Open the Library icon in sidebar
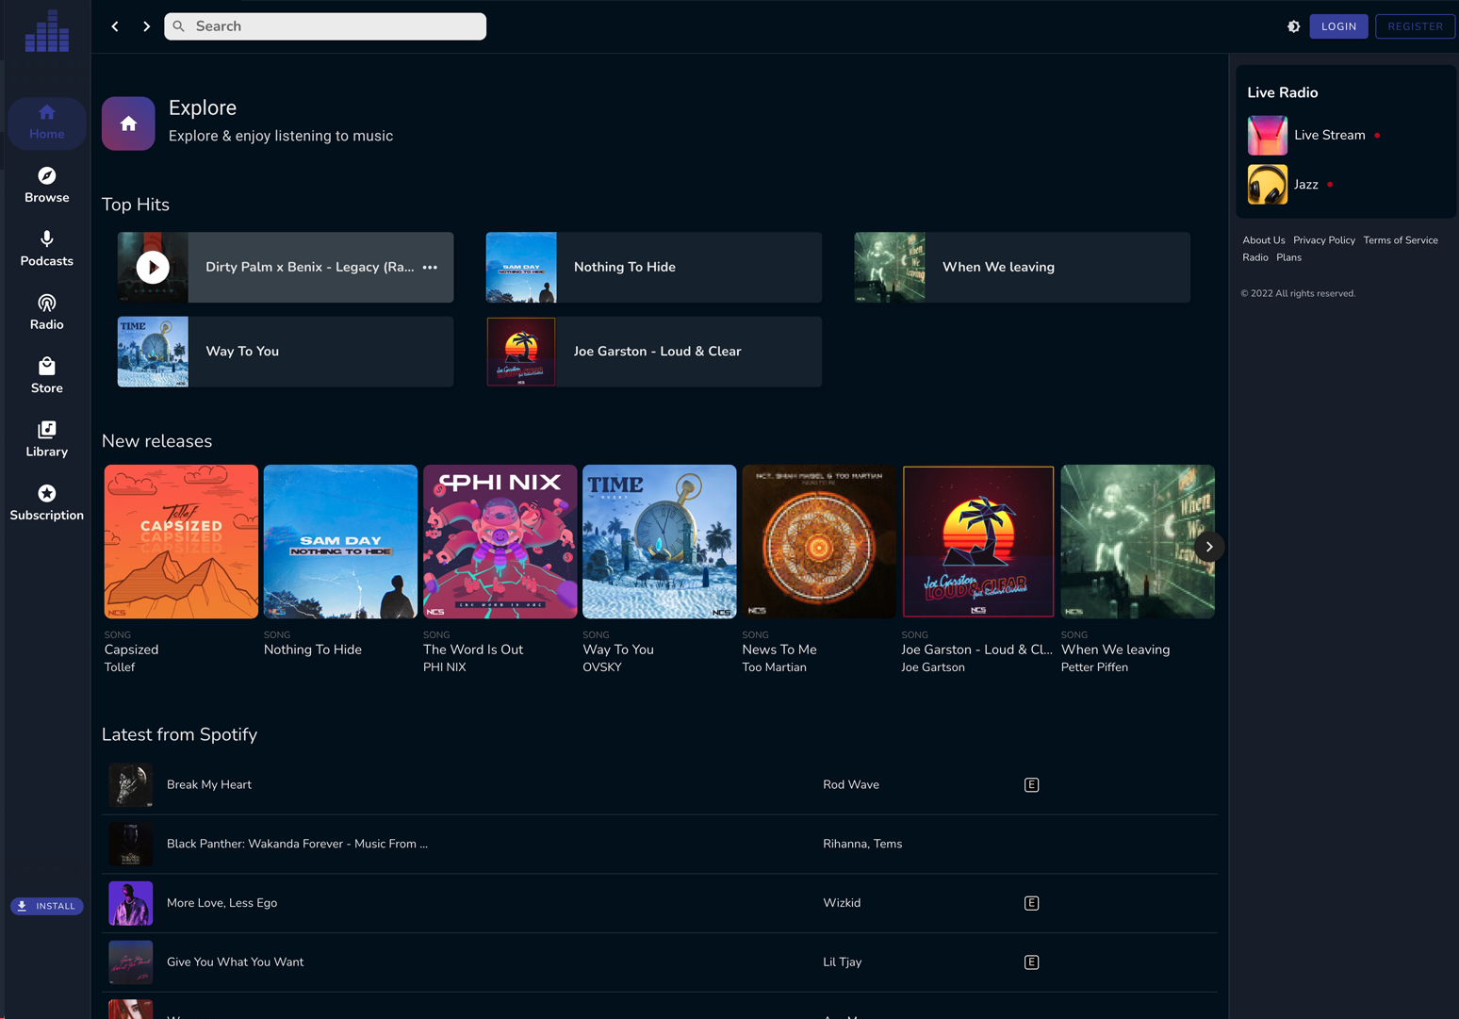1459x1019 pixels. click(x=46, y=430)
